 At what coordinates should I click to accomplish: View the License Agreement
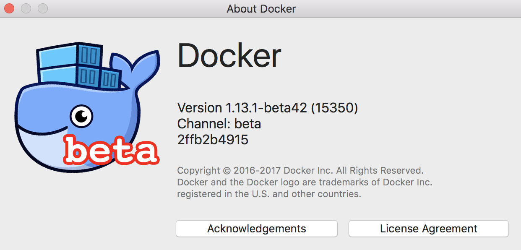point(428,229)
